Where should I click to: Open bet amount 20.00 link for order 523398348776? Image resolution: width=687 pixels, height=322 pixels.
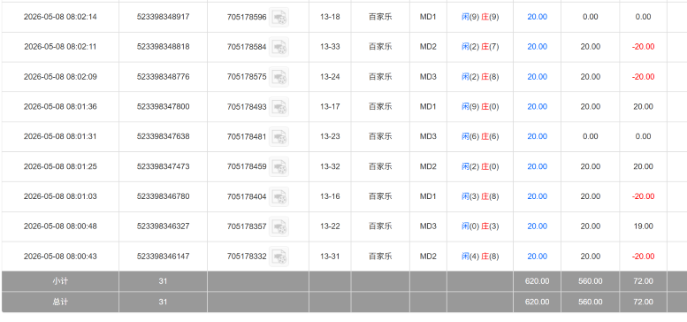tap(537, 77)
